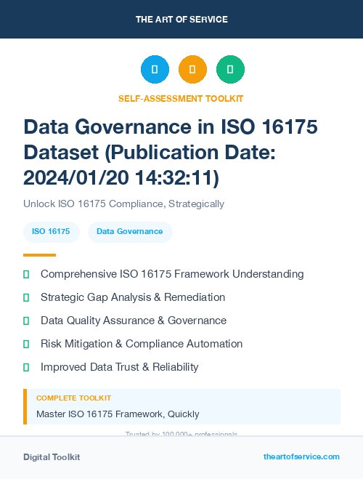Click Risk Mitigation & Compliance Automation line
This screenshot has height=479, width=363.
[x=142, y=344]
